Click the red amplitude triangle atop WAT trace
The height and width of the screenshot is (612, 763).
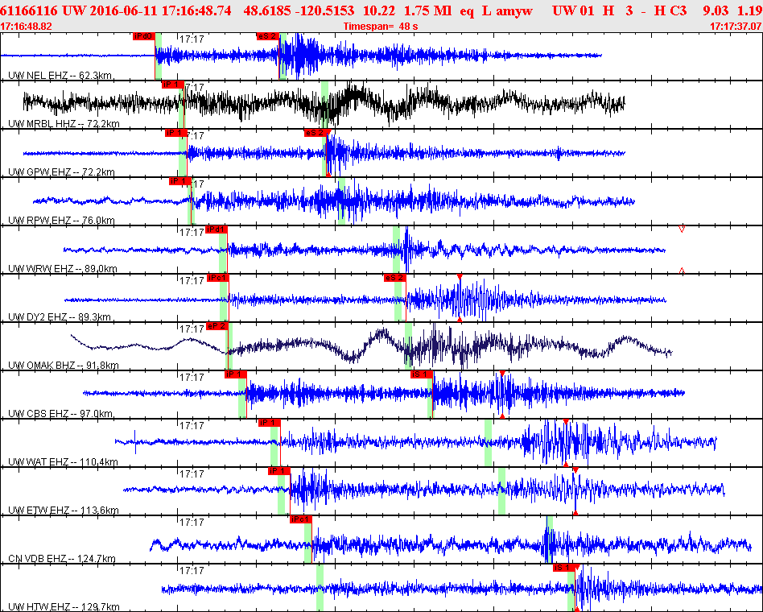566,422
